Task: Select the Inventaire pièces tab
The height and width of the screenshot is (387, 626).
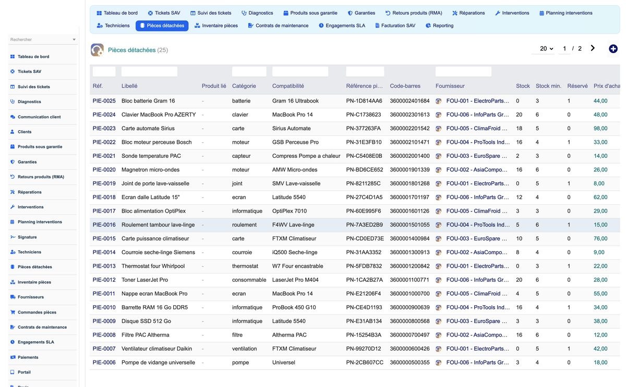Action: tap(216, 26)
